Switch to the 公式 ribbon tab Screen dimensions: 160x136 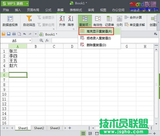[x=48, y=10]
